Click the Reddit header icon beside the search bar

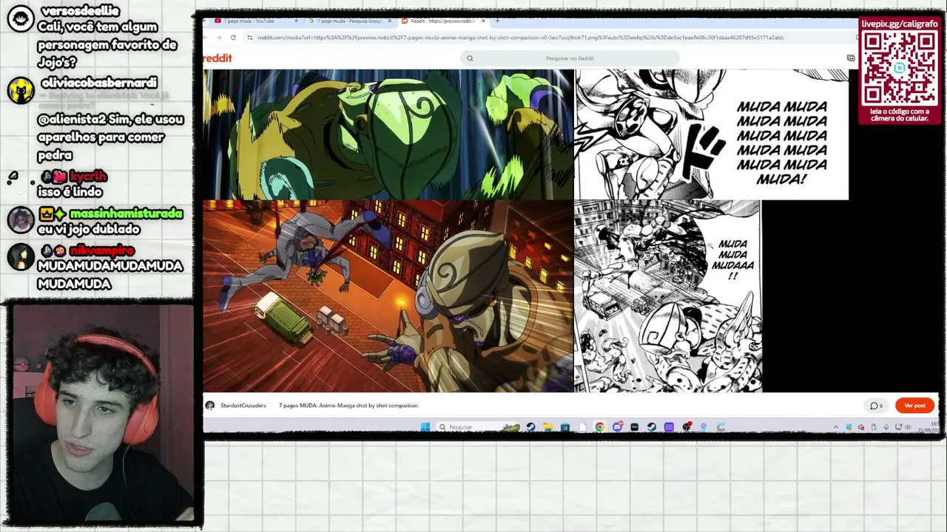(x=851, y=58)
